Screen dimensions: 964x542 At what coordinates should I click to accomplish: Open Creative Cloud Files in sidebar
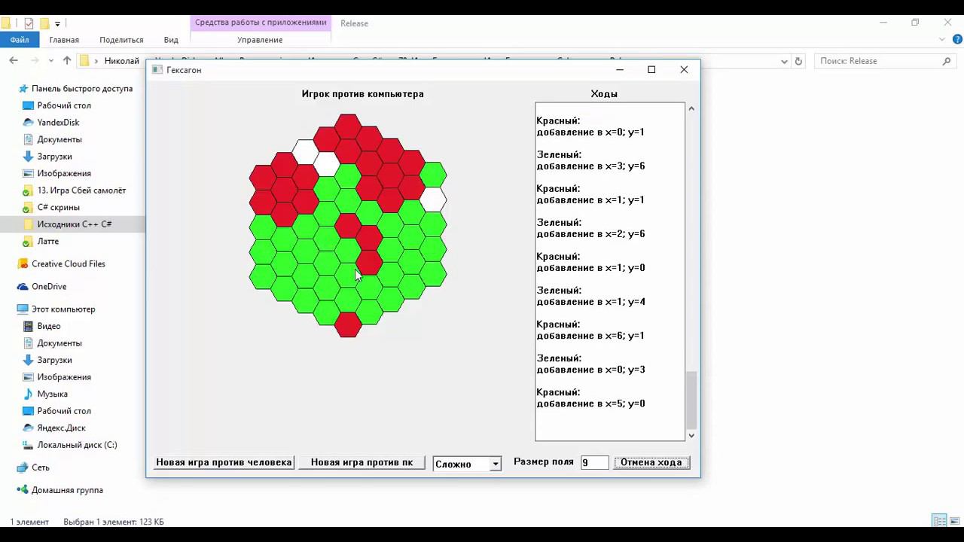pos(69,263)
